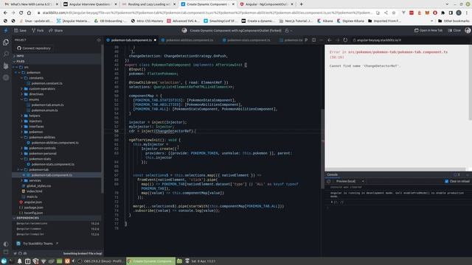Toggle the bottom panel layout icon
The image size is (472, 265).
(6, 252)
